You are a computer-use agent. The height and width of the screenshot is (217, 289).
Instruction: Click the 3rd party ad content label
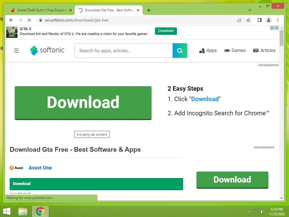click(x=92, y=134)
